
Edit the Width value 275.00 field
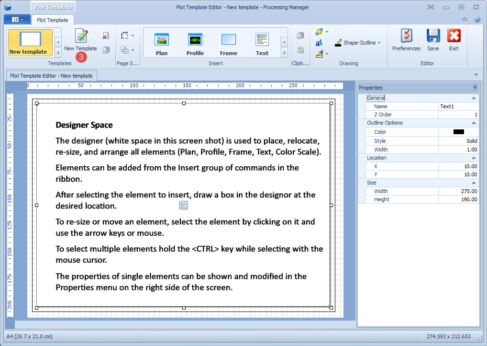(458, 191)
